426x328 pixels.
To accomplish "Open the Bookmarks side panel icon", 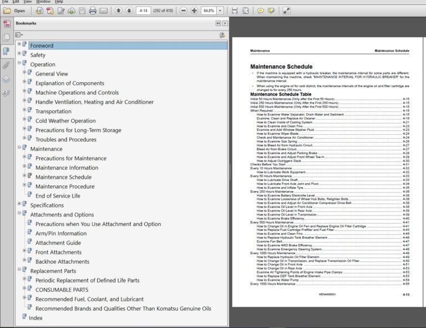I will point(6,51).
